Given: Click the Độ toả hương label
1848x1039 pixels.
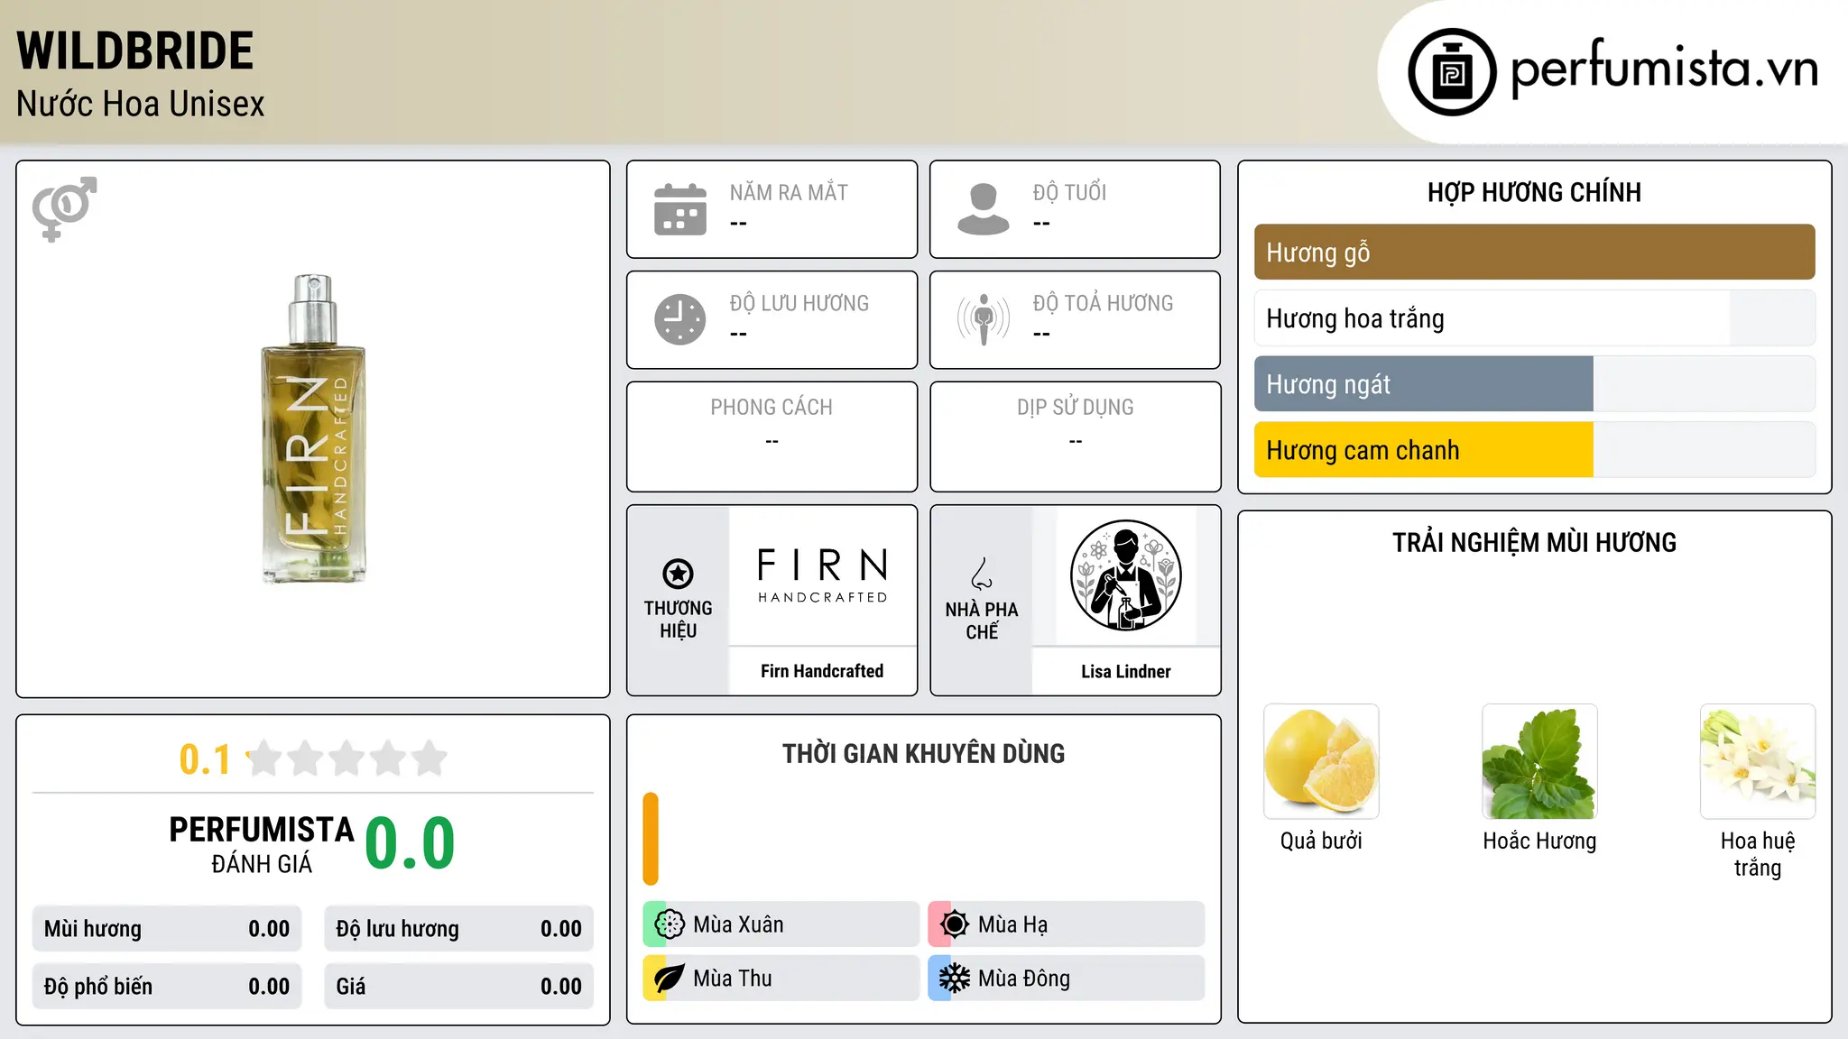Looking at the screenshot, I should coord(1103,303).
